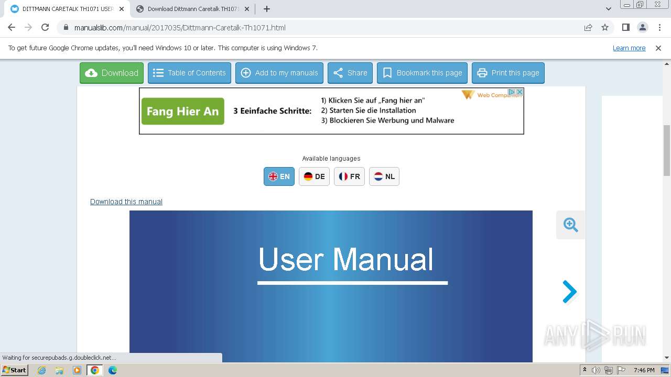The width and height of the screenshot is (671, 377).
Task: Open the Share options
Action: click(350, 73)
